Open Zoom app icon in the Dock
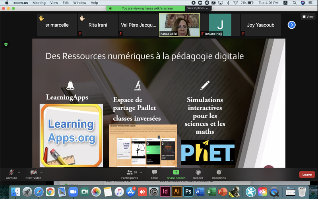The width and height of the screenshot is (318, 199). [73, 191]
